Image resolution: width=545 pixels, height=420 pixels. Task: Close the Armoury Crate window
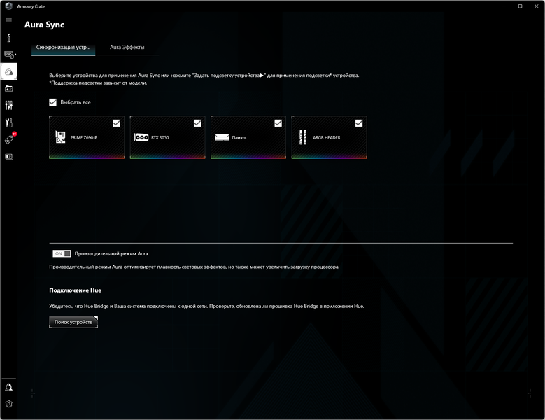tap(537, 6)
